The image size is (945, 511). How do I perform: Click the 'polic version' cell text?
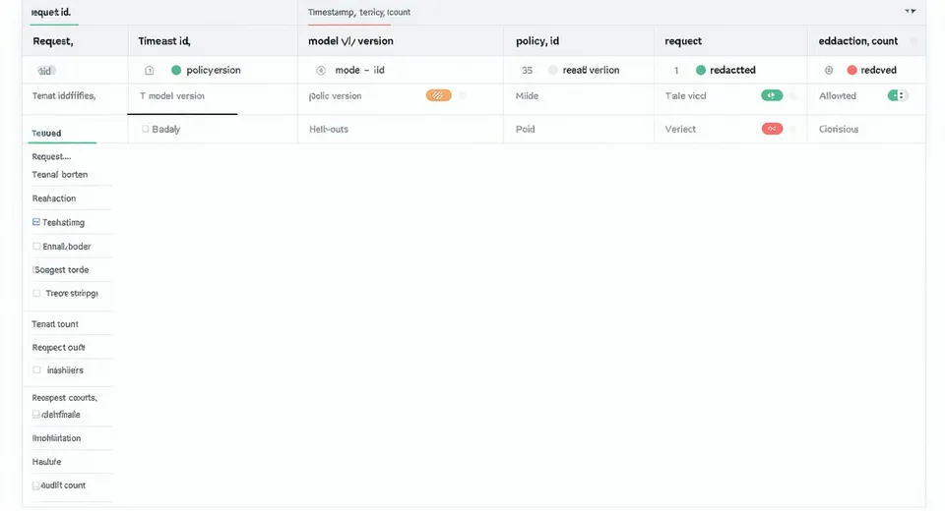335,95
